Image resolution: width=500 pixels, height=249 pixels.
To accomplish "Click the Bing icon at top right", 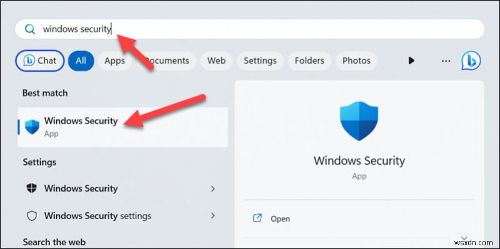I will 471,61.
